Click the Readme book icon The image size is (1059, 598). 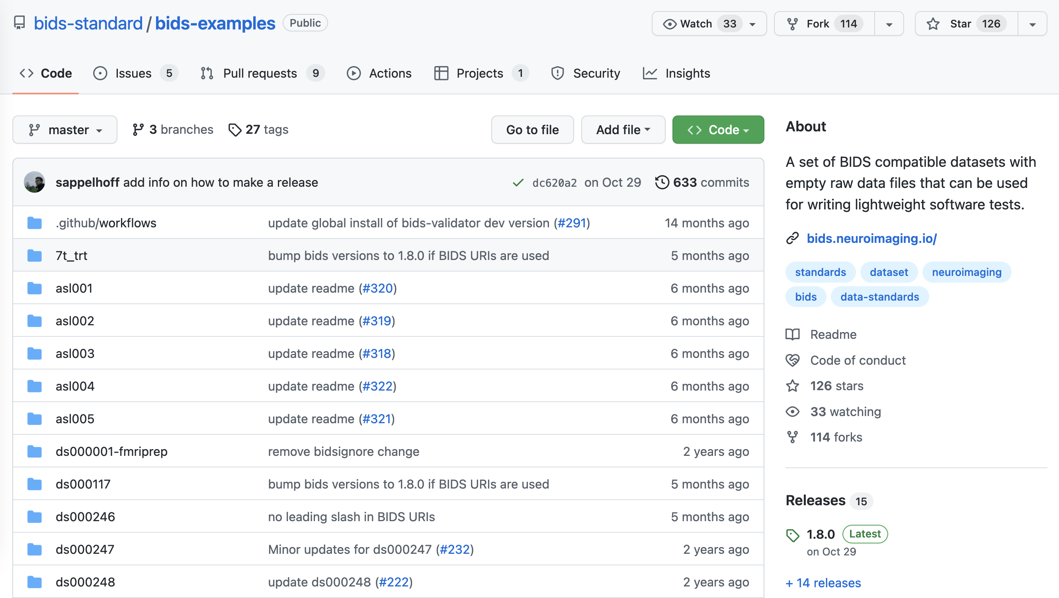pyautogui.click(x=793, y=334)
